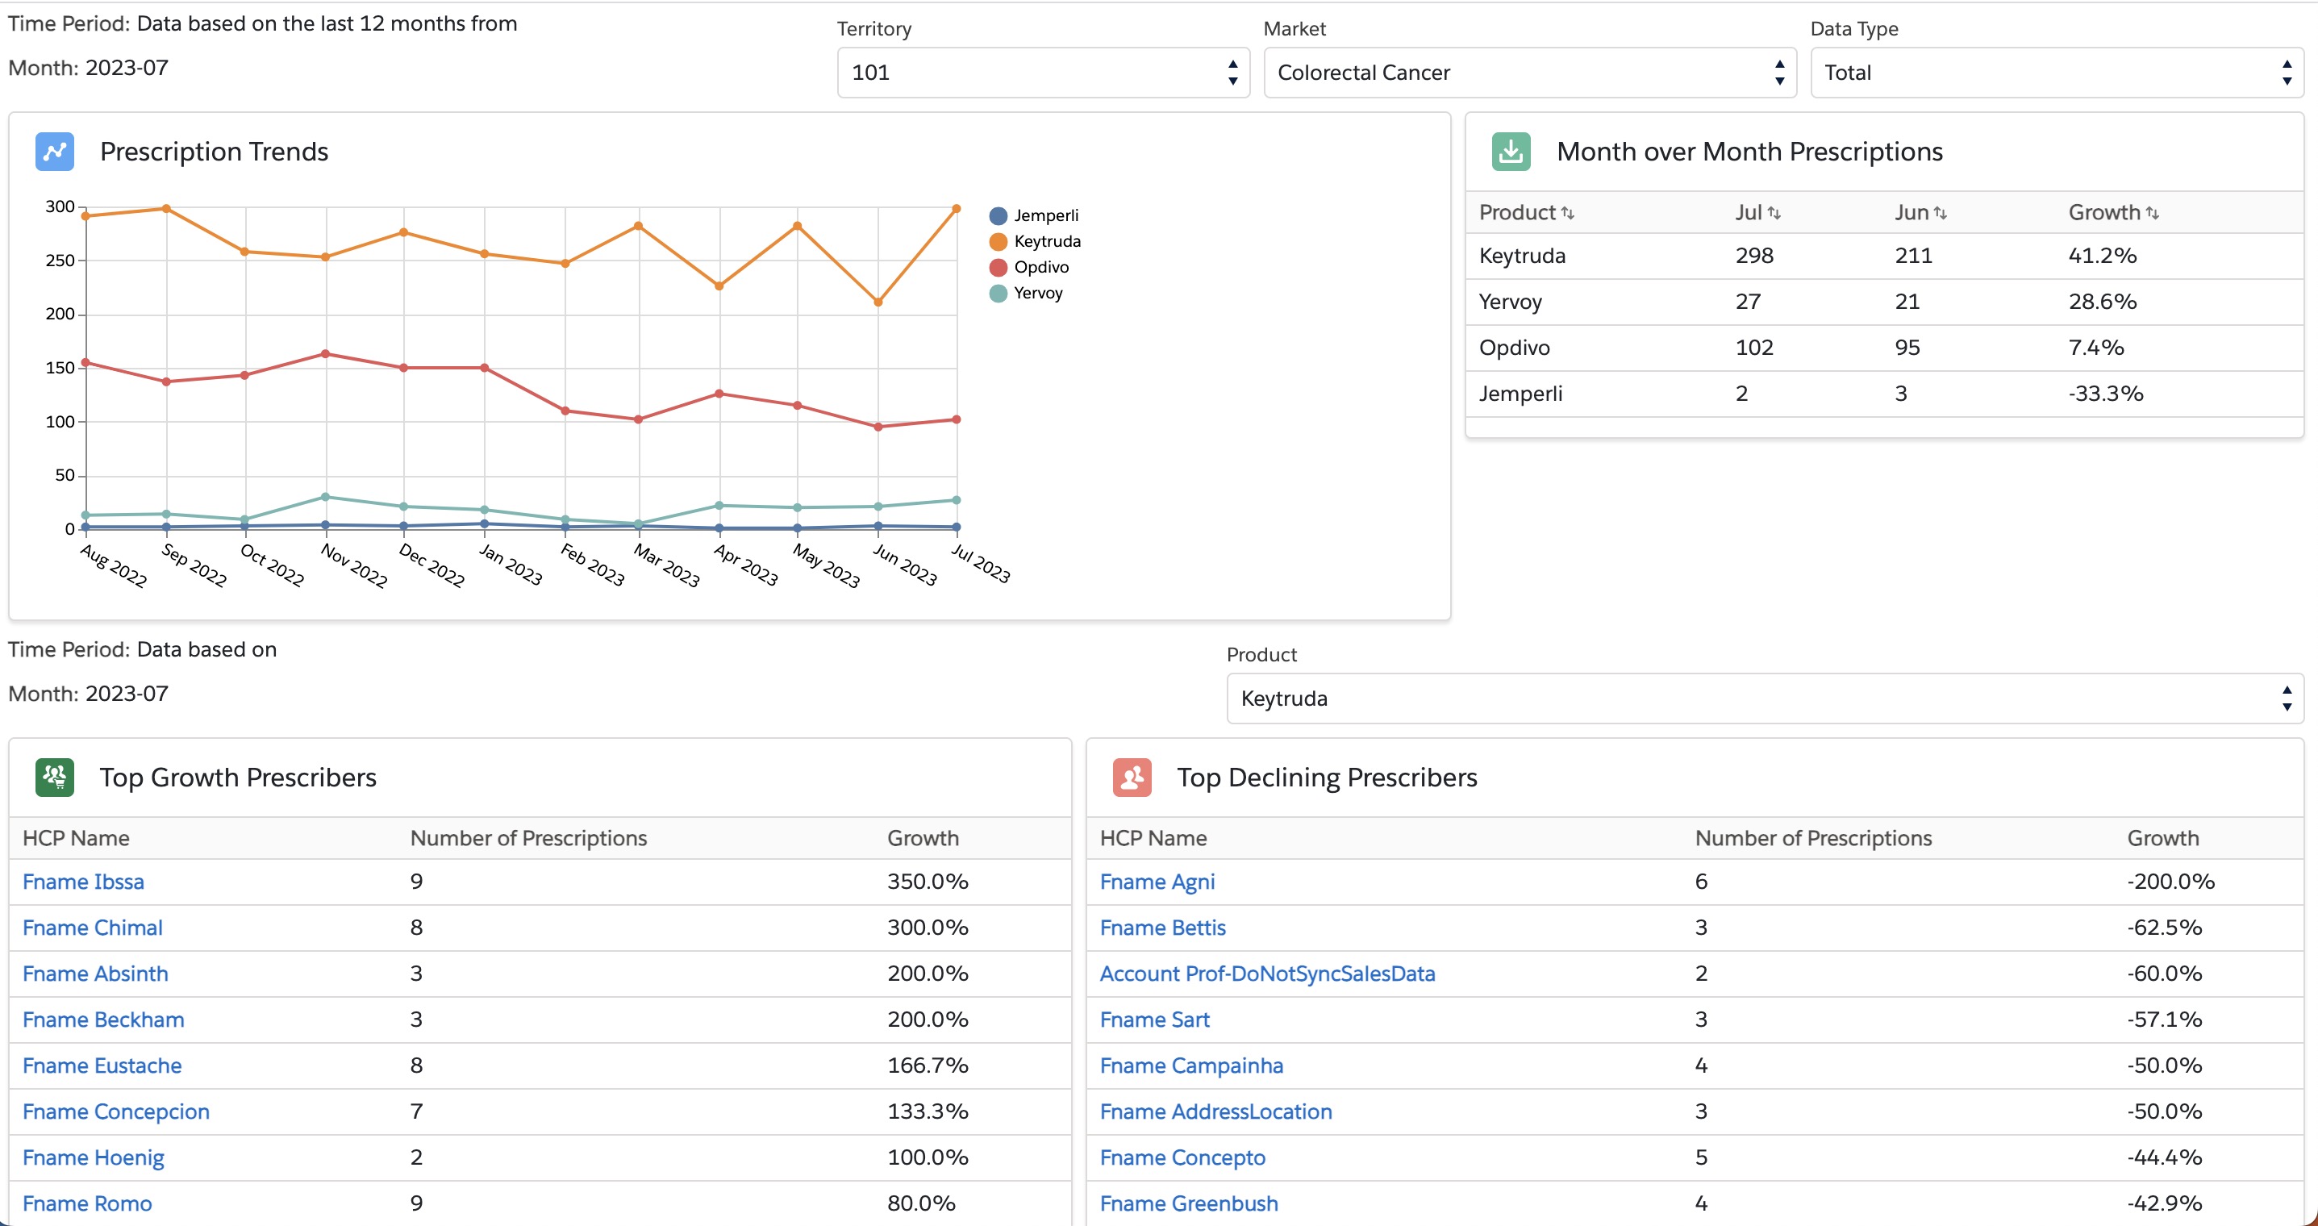Sort table by Jul column icon

(1774, 213)
